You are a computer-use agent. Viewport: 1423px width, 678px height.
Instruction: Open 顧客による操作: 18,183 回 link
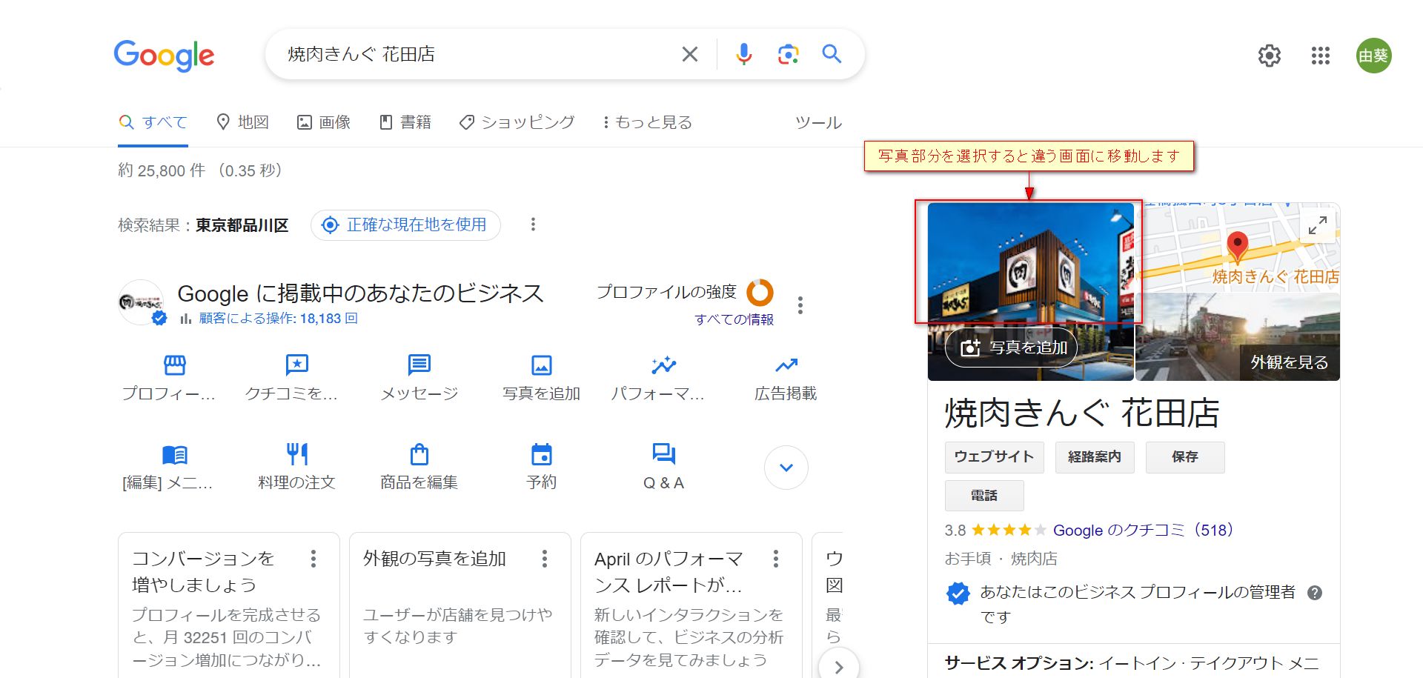coord(278,319)
